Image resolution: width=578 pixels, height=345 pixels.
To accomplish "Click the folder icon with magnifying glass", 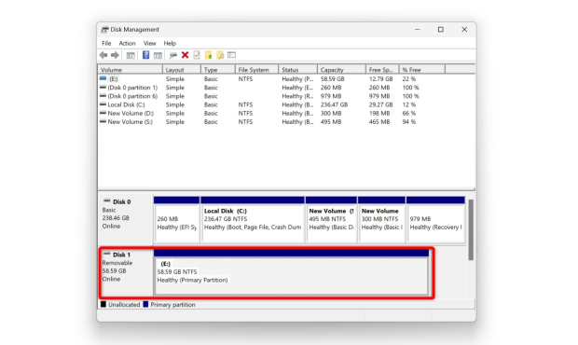I will pyautogui.click(x=220, y=55).
